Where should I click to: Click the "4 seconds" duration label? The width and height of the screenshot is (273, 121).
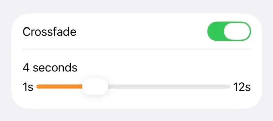(50, 68)
